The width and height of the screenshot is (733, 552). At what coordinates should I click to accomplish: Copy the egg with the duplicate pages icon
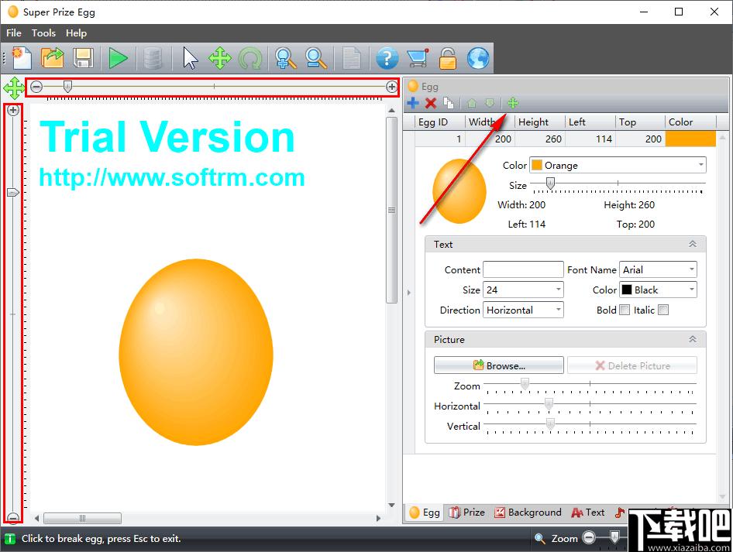(x=448, y=103)
